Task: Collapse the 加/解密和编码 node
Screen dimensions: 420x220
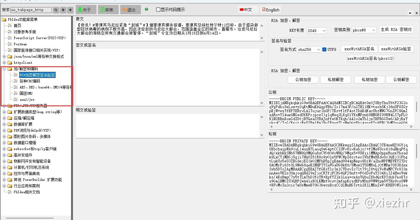Action: pos(4,69)
